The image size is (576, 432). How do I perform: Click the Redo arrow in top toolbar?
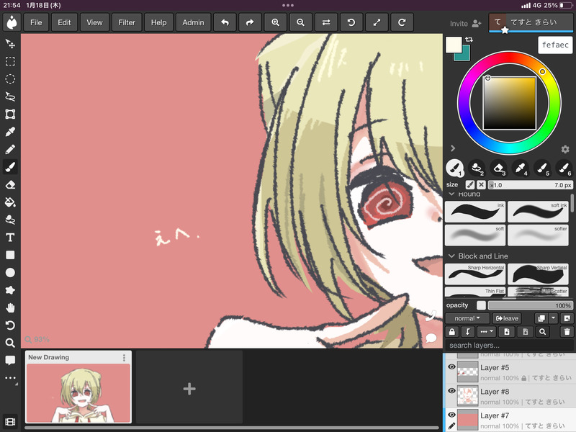coord(250,22)
